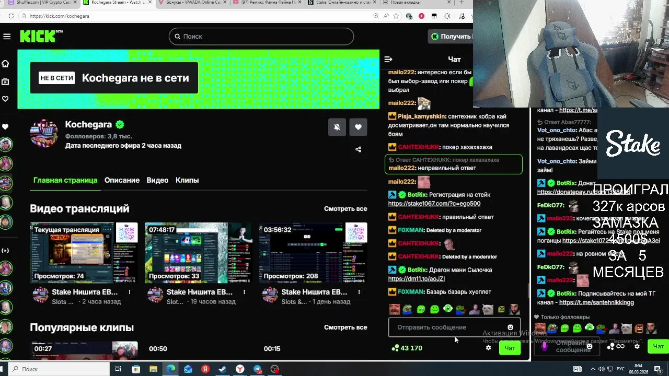Open Telegram from the taskbar
The image size is (669, 376).
pyautogui.click(x=257, y=369)
